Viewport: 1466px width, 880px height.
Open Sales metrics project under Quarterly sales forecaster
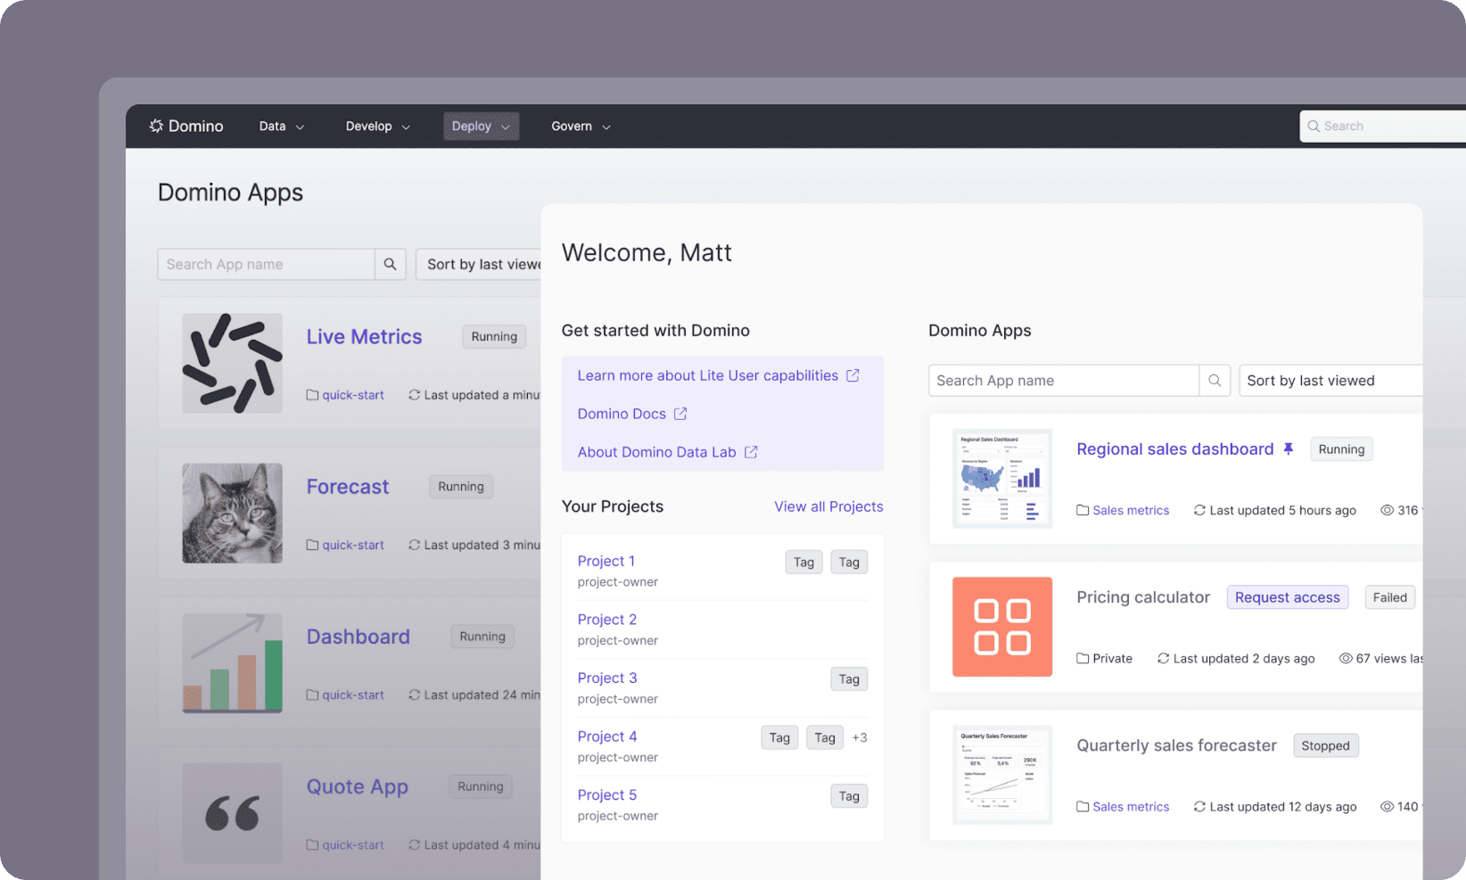1131,806
